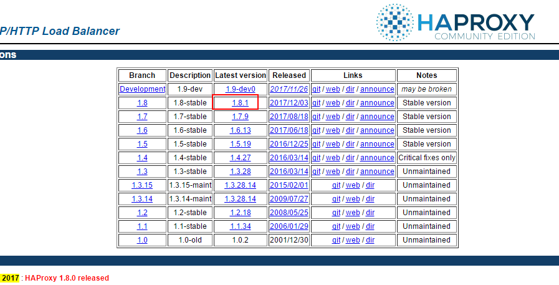Download latest version 1.1.34

pyautogui.click(x=241, y=226)
